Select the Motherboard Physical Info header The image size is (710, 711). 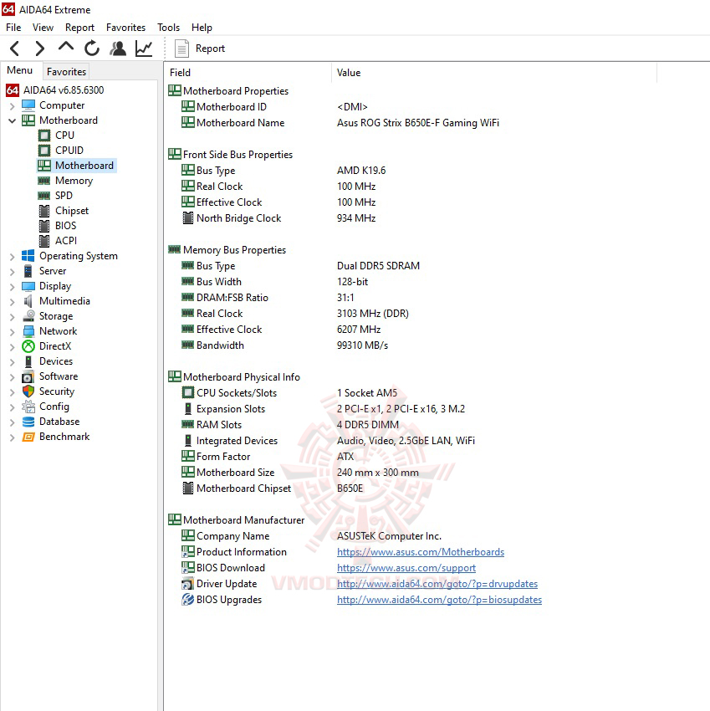click(234, 376)
